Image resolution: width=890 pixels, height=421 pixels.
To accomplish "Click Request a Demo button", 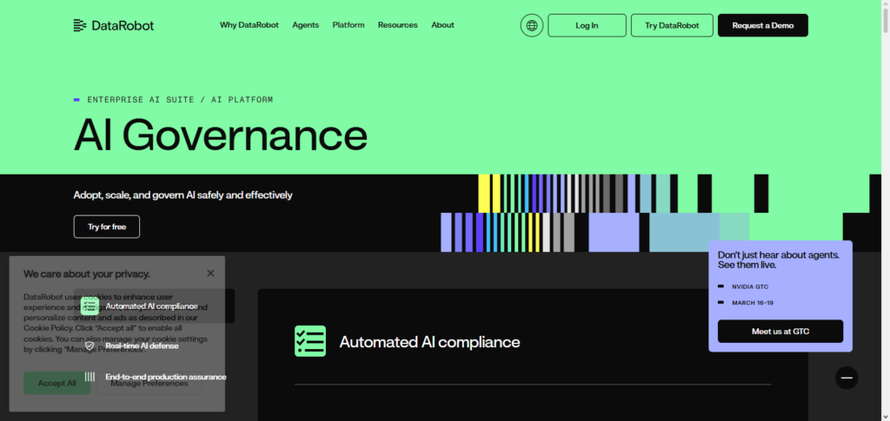I will pos(763,25).
